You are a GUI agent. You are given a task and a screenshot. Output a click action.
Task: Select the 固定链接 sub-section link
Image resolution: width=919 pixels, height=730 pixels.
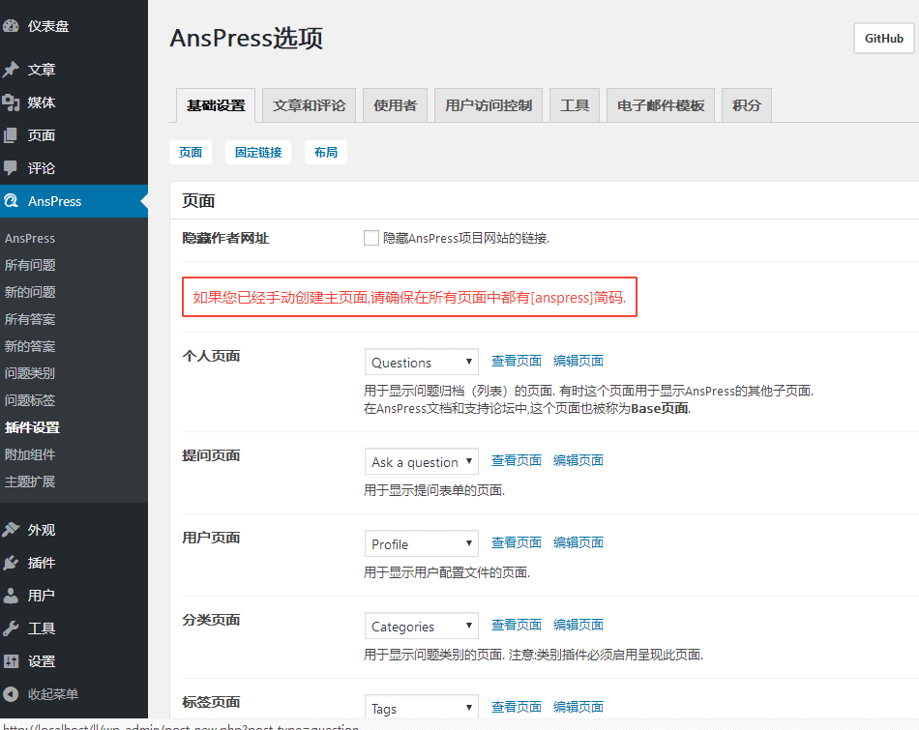pos(258,153)
